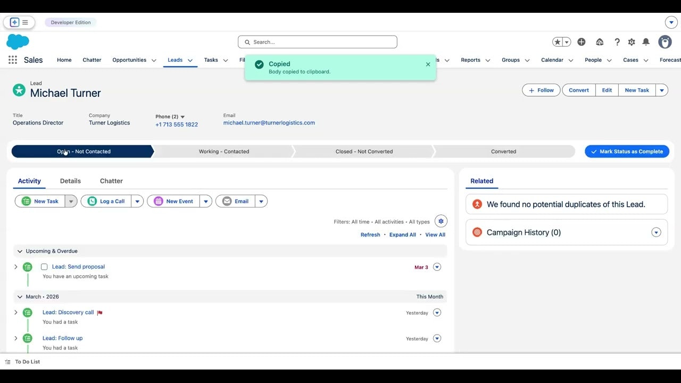This screenshot has height=383, width=681.
Task: Click your user avatar portrait
Action: point(665,41)
